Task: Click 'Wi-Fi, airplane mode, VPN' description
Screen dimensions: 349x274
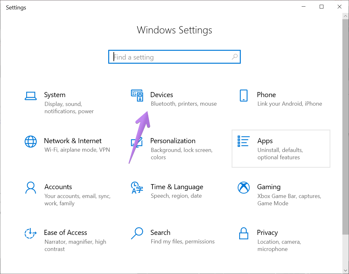Action: pos(77,150)
